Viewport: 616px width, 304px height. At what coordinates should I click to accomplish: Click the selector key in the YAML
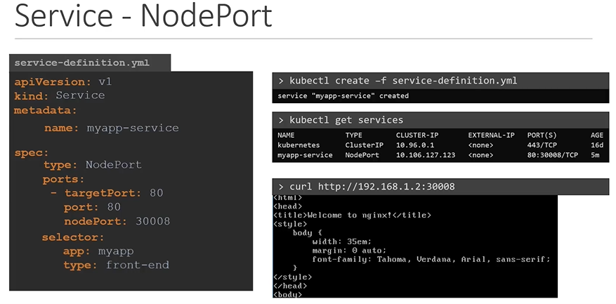73,237
